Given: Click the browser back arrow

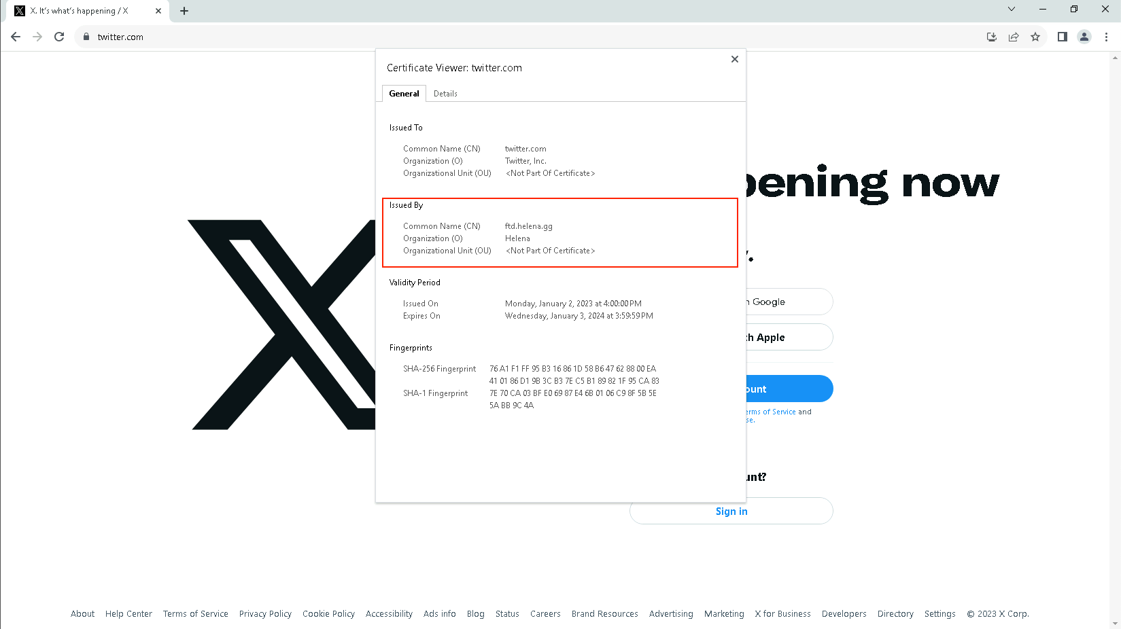Looking at the screenshot, I should click(x=16, y=37).
